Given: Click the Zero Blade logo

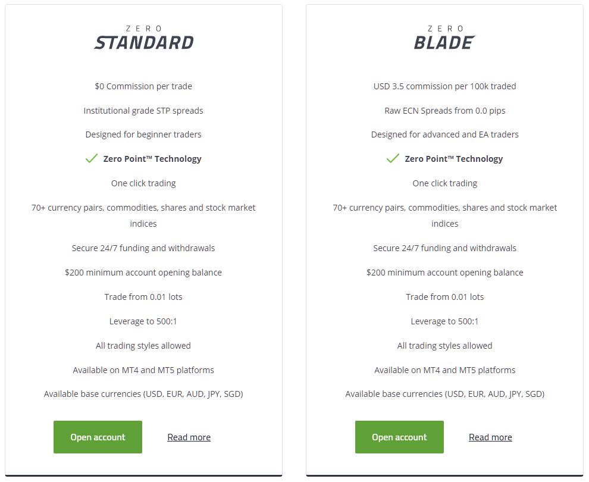Looking at the screenshot, I should point(445,38).
